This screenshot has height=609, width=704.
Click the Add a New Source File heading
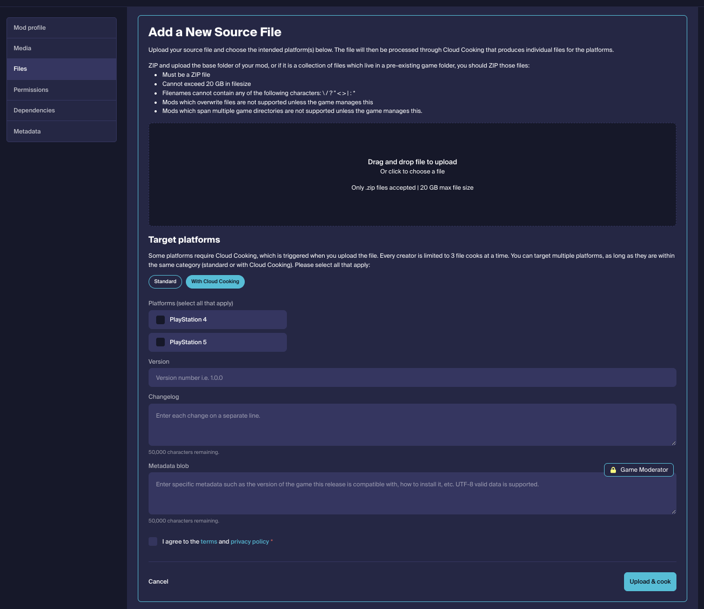pos(215,32)
